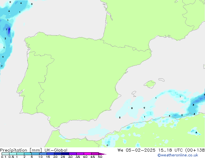Pick the 0.5–1 mm legend color swatch
205x158 pixels.
point(13,154)
